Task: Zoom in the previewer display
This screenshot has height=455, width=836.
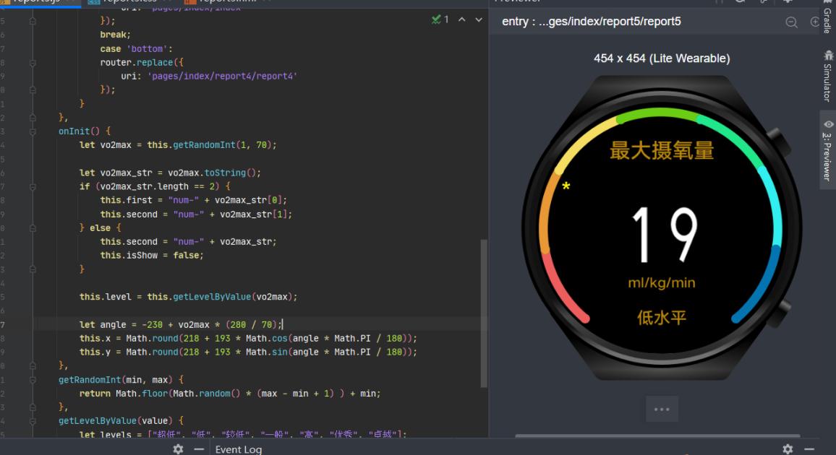Action: tap(816, 22)
